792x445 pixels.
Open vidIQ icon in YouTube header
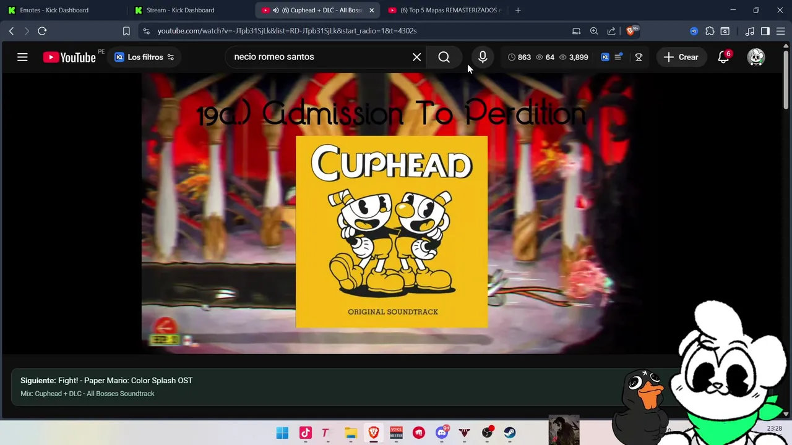605,57
